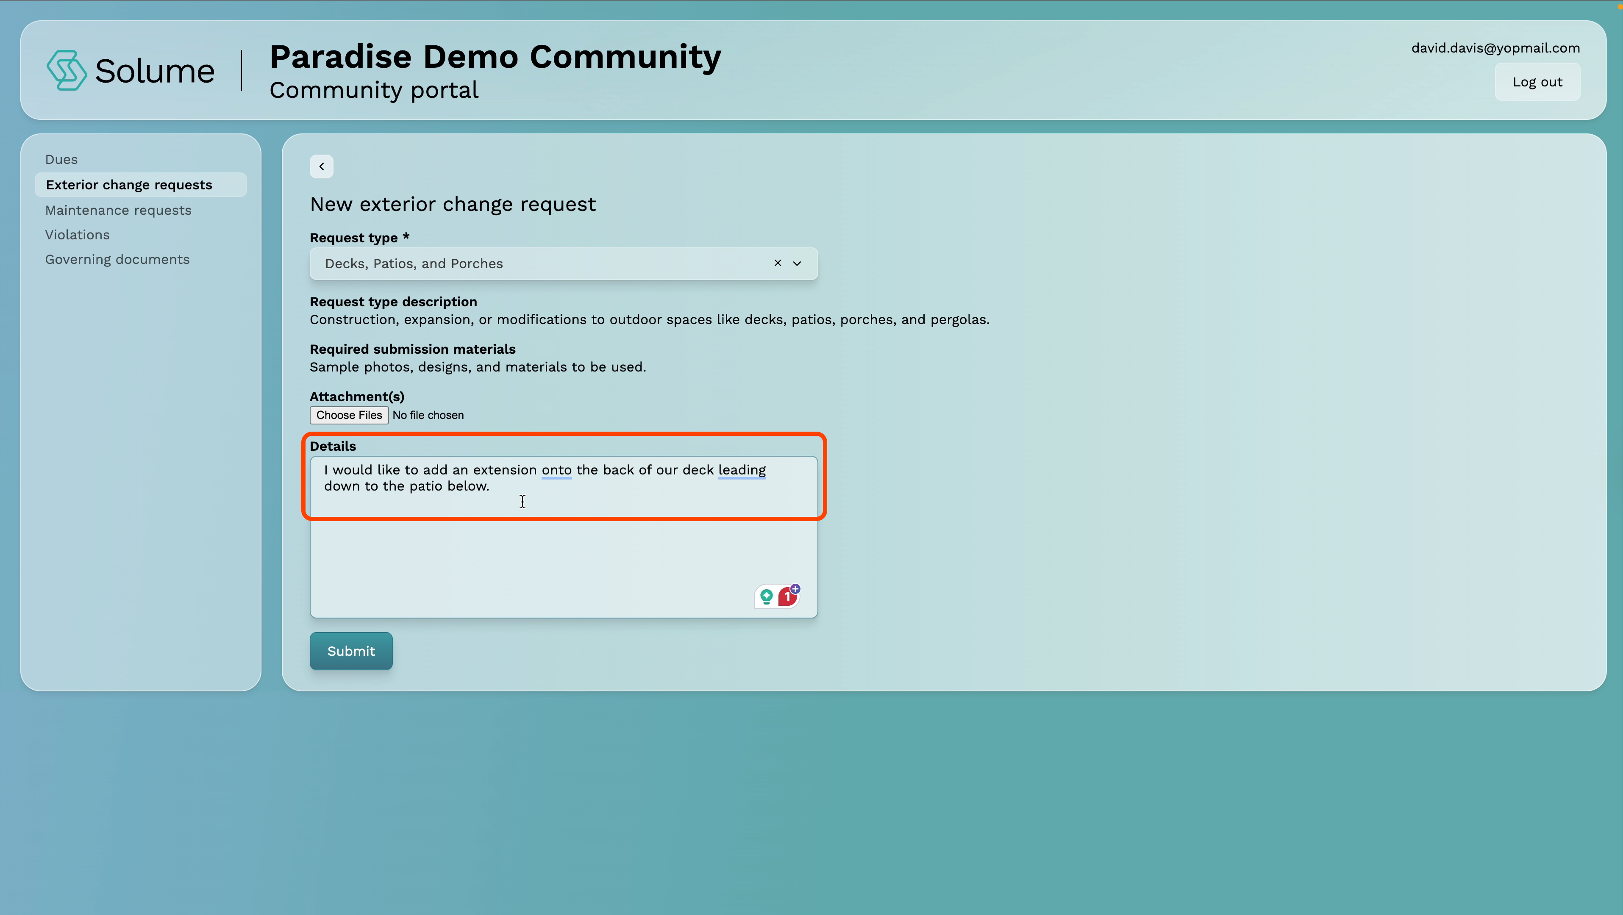Clear the selected request type with the X
The width and height of the screenshot is (1623, 915).
coord(778,263)
